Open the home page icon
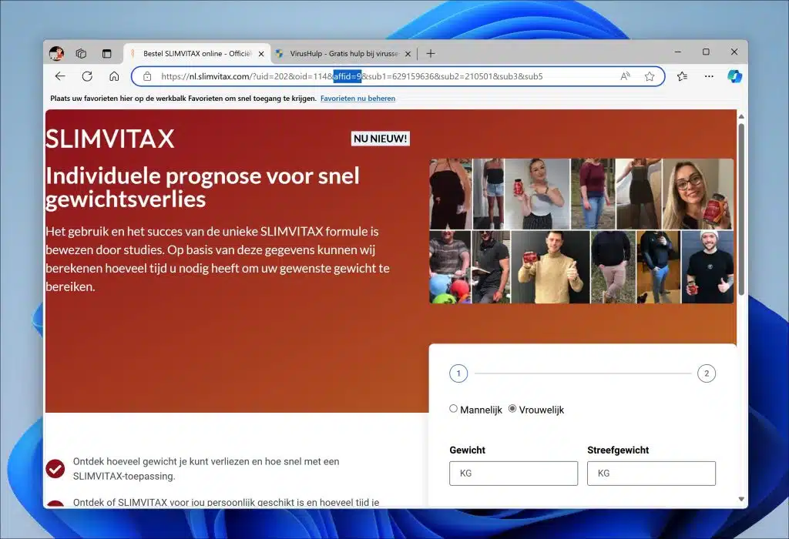Viewport: 789px width, 539px height. pyautogui.click(x=114, y=76)
